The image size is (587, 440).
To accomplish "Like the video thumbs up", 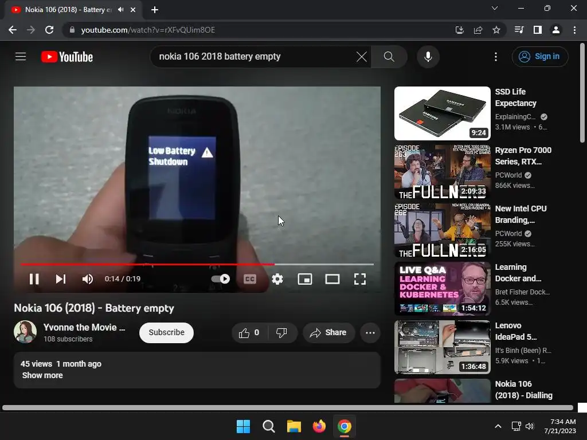I will [249, 333].
